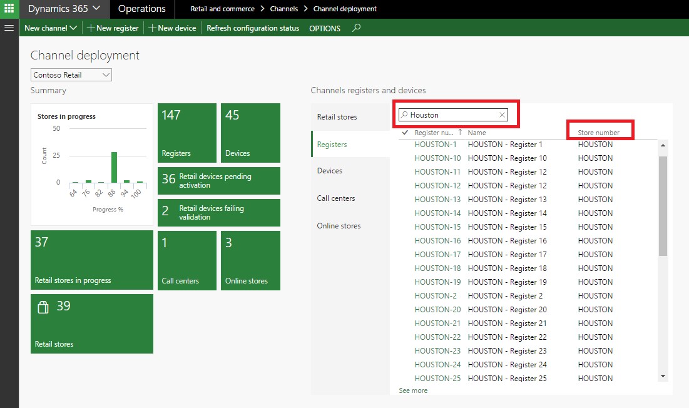Click the grid vertical scrollbar thumb
The image size is (689, 408).
663,206
